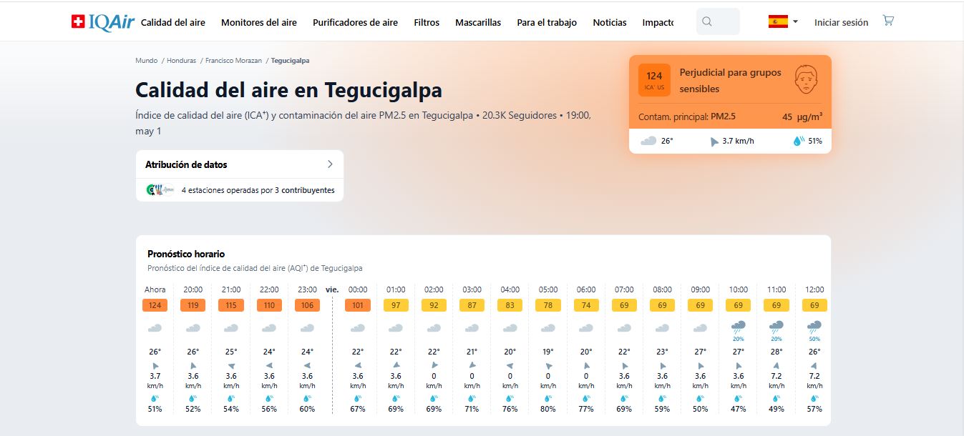
Task: Click wind direction arrow at 07:00
Action: 624,365
